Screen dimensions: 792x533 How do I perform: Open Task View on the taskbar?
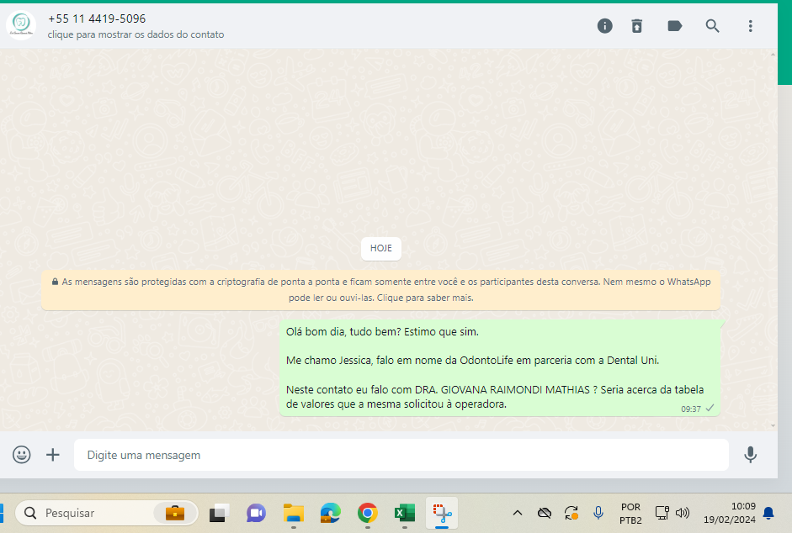pos(219,514)
